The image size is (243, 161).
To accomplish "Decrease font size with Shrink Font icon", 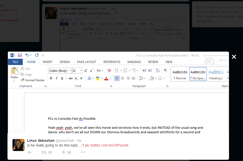I will point(91,71).
